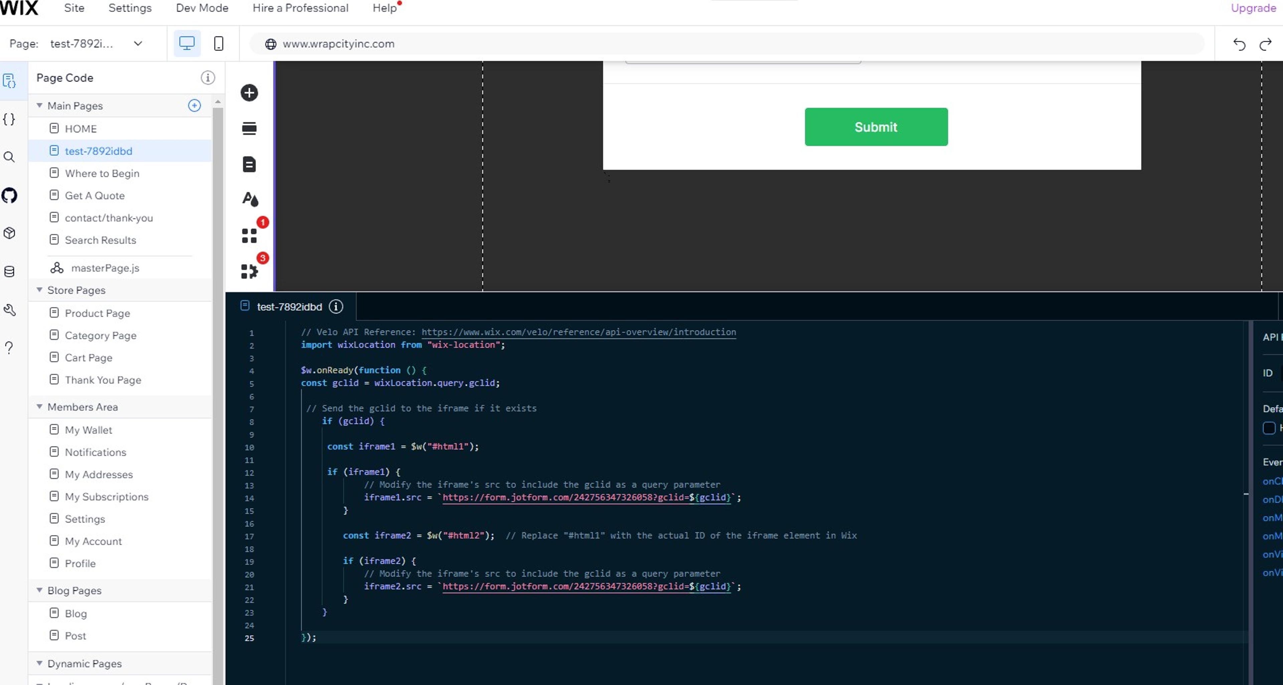Click the Upgrade link
This screenshot has width=1283, height=685.
(x=1253, y=8)
